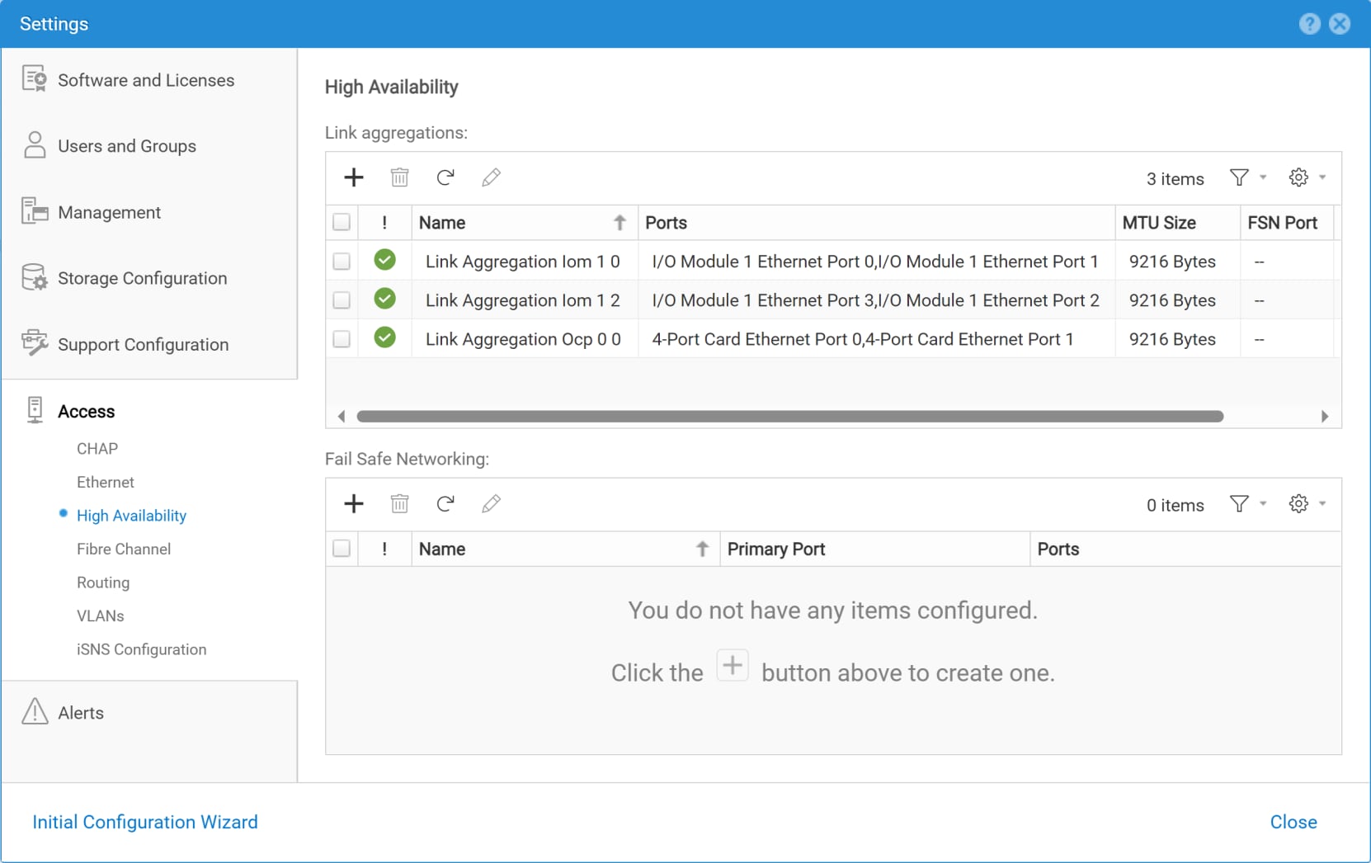Click scroll right arrow in link aggregations

[x=1324, y=417]
